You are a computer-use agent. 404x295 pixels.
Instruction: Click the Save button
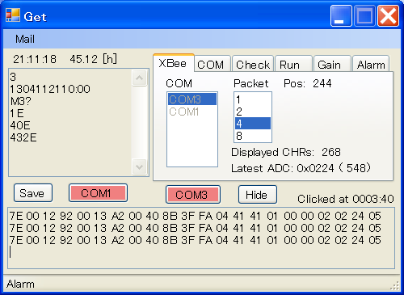click(33, 193)
